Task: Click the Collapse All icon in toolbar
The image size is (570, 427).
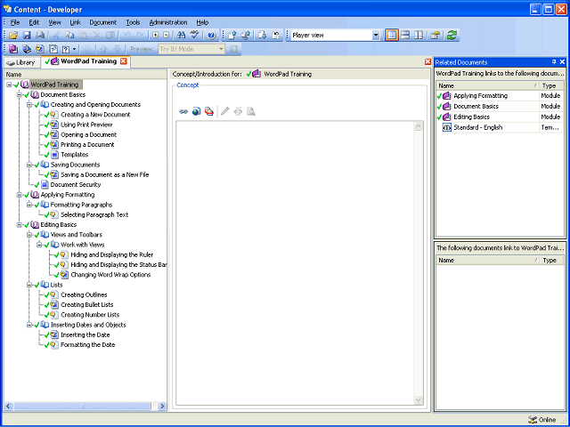Action: [167, 36]
